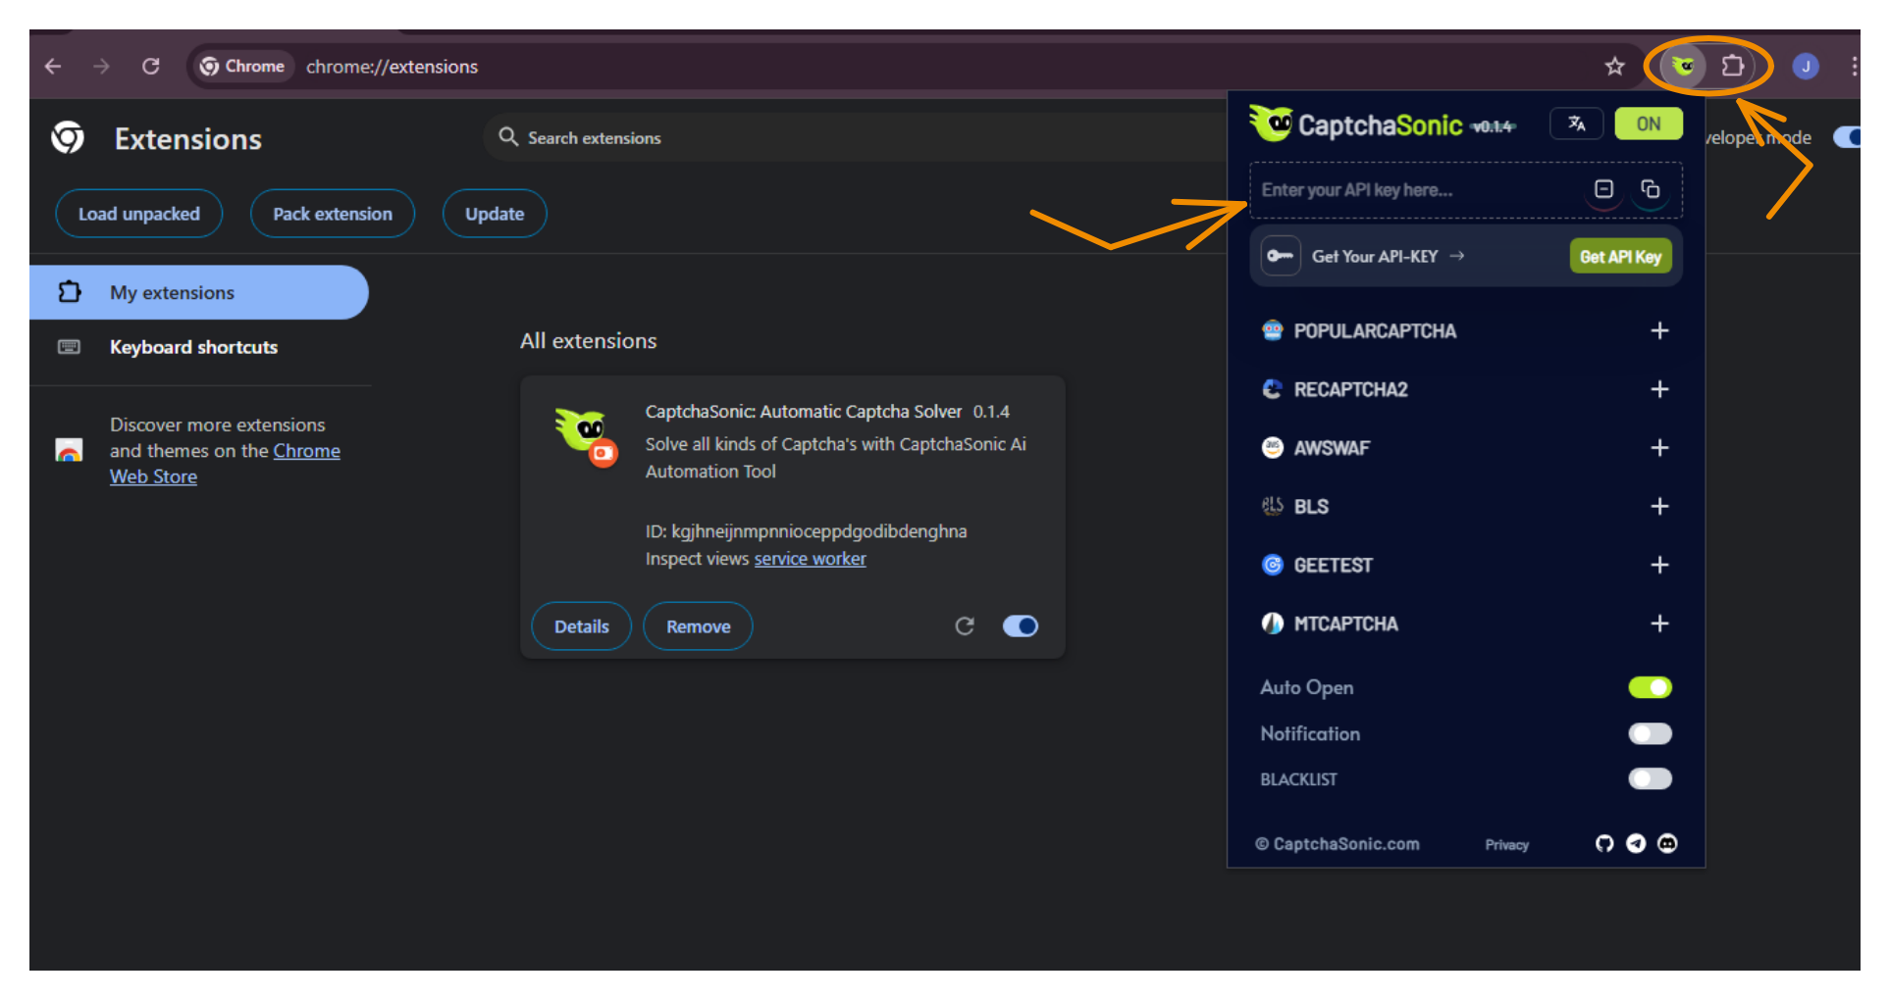Image resolution: width=1889 pixels, height=1000 pixels.
Task: Click the copy API key icon
Action: pyautogui.click(x=1651, y=189)
